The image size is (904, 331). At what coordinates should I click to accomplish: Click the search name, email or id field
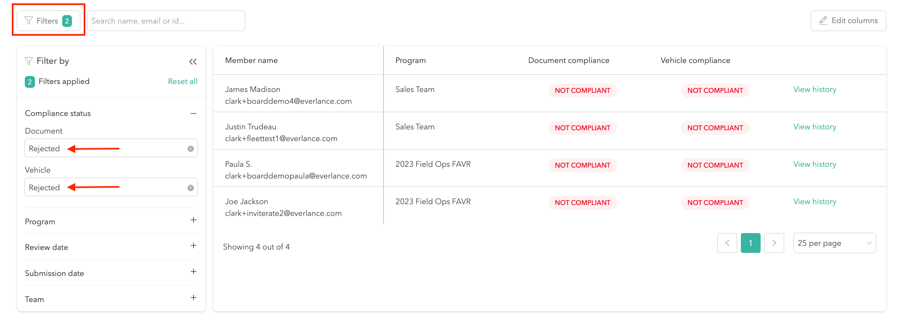pyautogui.click(x=166, y=20)
